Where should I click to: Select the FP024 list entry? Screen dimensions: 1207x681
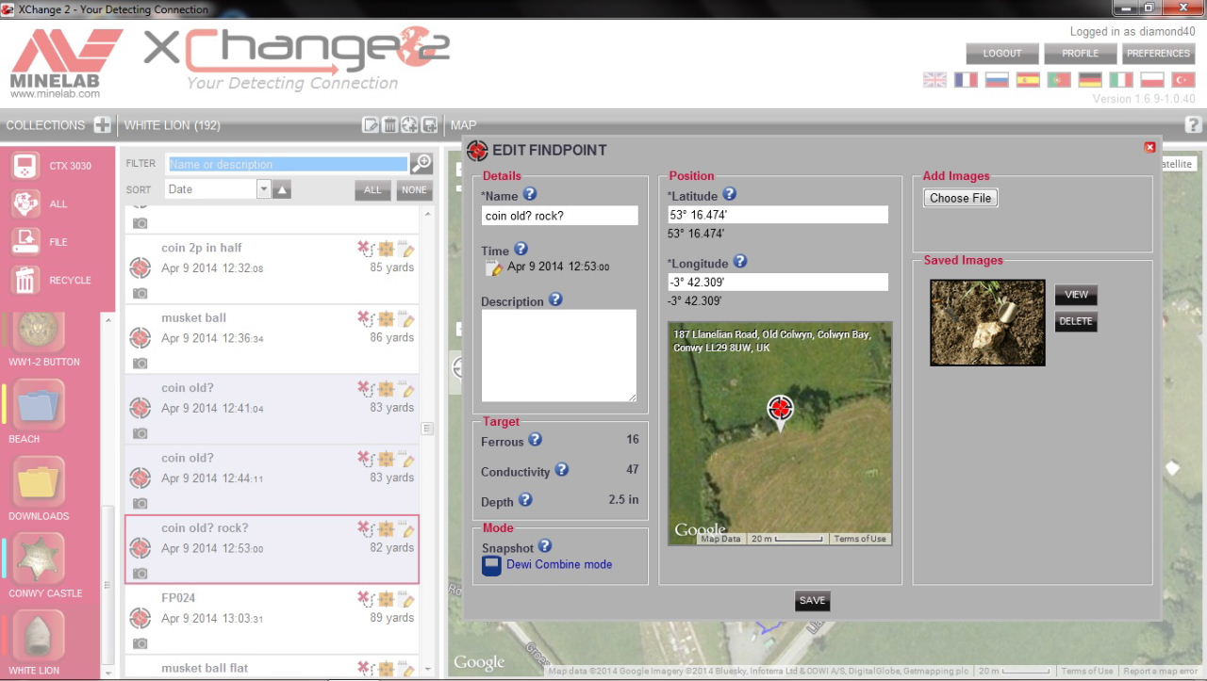(273, 619)
